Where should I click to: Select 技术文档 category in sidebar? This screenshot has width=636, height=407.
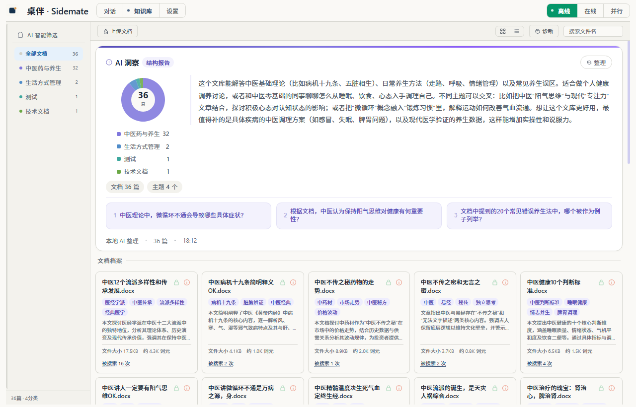49,111
